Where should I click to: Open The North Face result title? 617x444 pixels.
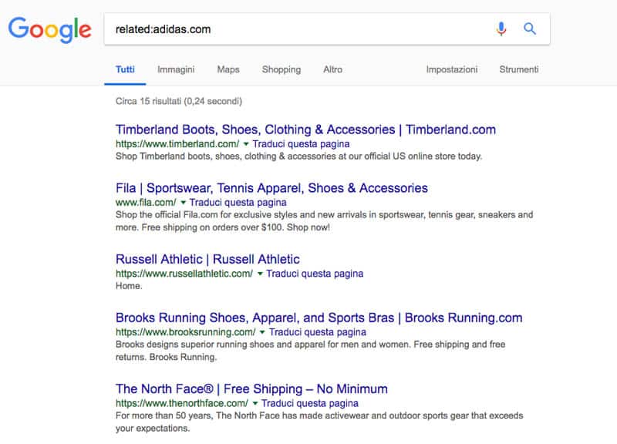[252, 389]
